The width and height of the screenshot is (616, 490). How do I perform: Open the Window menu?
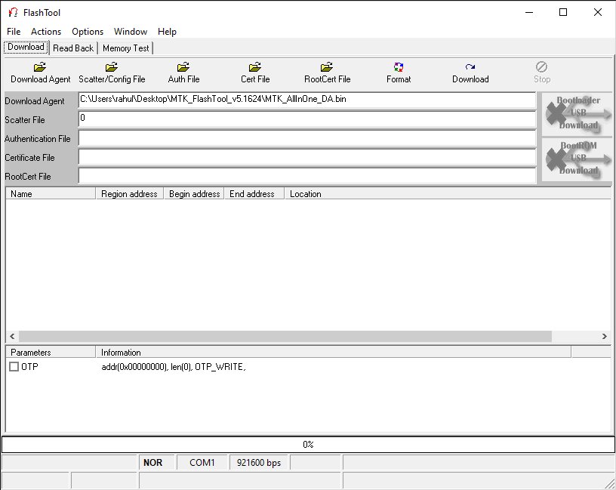coord(131,32)
